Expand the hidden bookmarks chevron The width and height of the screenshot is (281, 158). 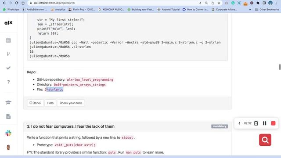(250, 10)
